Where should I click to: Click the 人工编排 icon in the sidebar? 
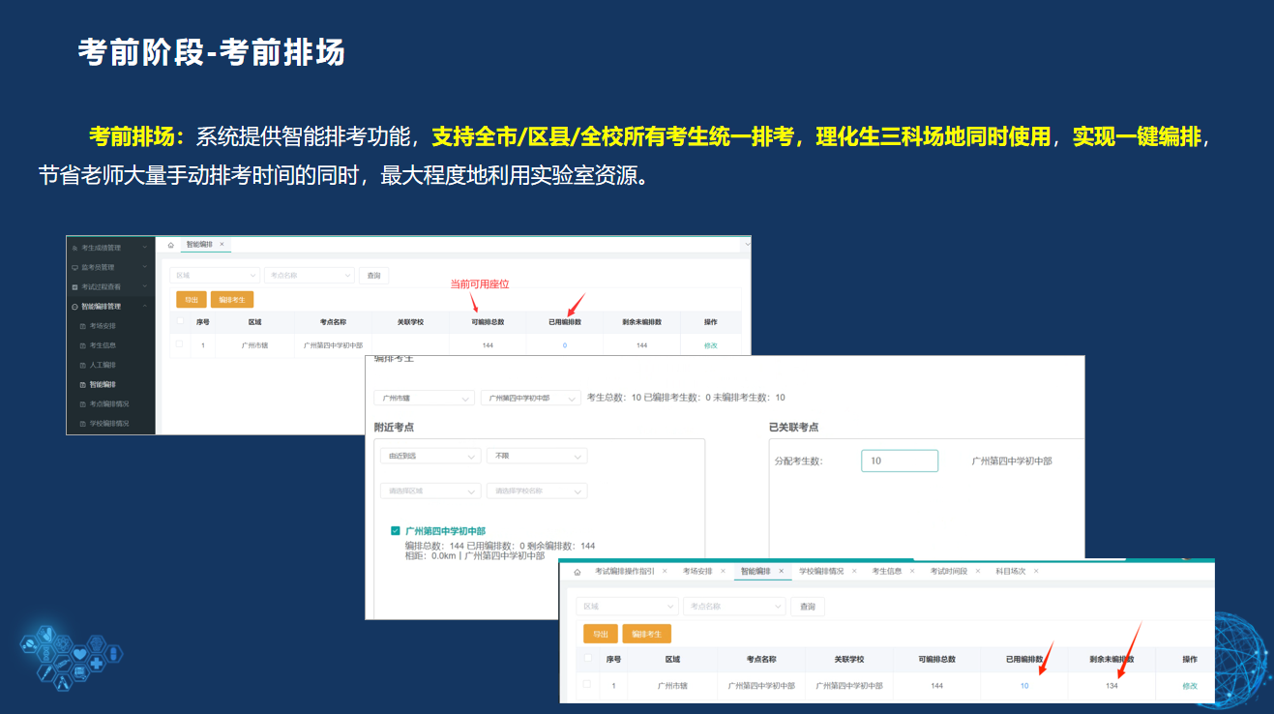[82, 366]
